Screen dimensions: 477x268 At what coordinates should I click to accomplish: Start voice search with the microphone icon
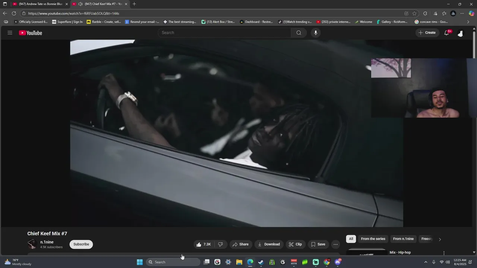point(316,33)
